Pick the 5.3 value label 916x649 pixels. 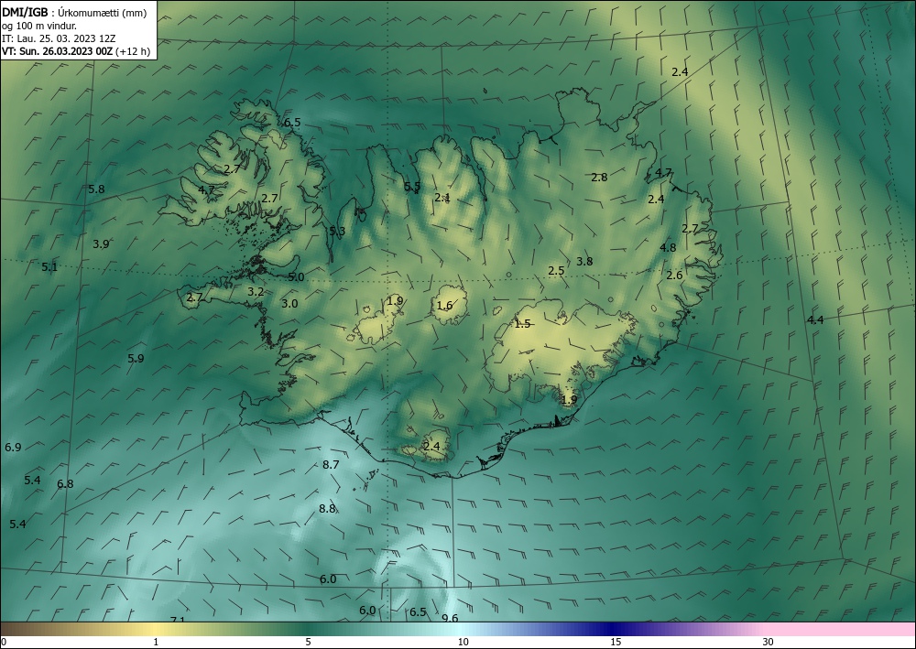pyautogui.click(x=337, y=231)
